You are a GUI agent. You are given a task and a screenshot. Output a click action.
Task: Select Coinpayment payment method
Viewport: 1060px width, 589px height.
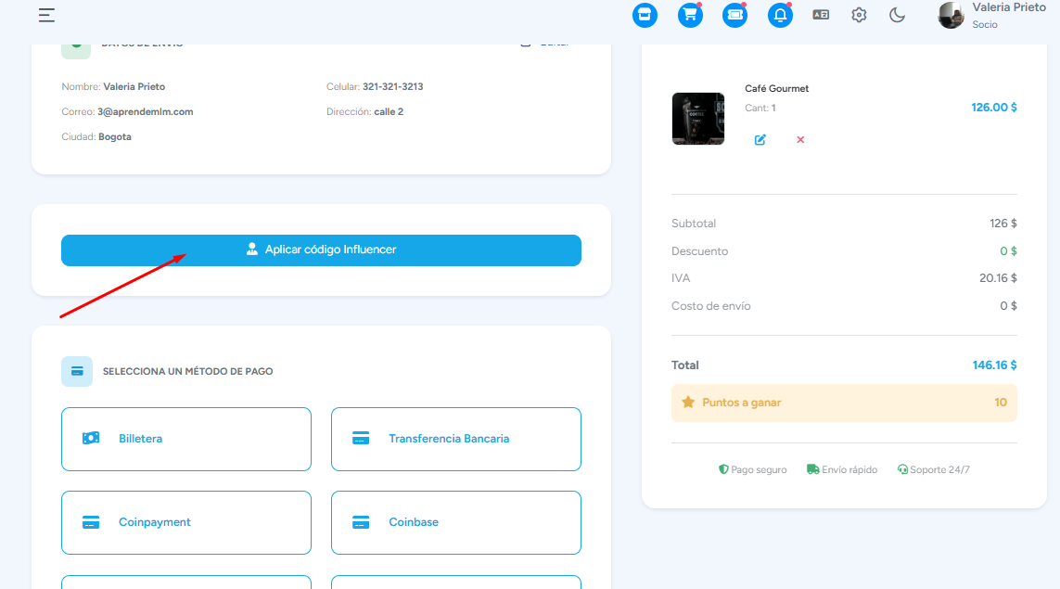(185, 523)
